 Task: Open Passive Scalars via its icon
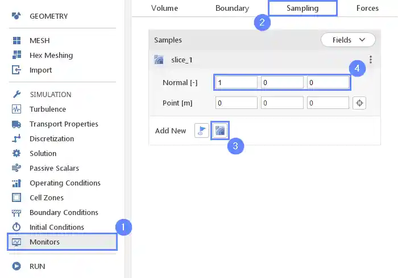click(16, 169)
